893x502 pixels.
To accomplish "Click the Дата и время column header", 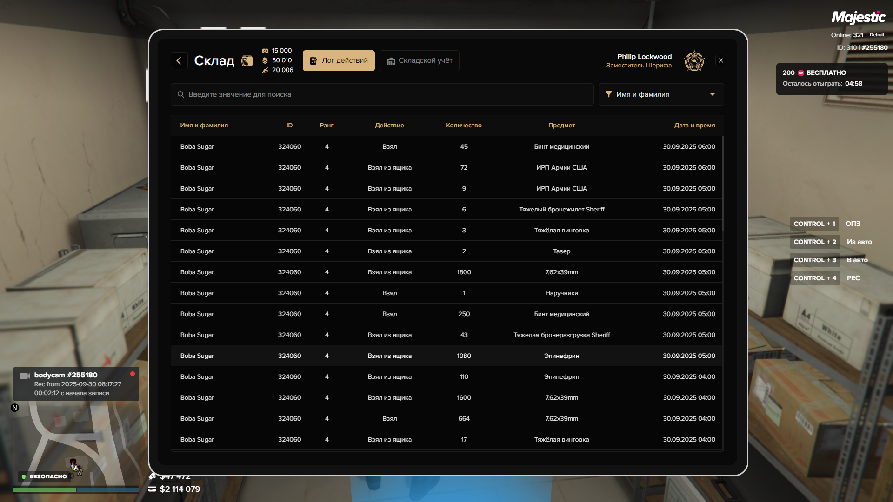I will point(694,125).
